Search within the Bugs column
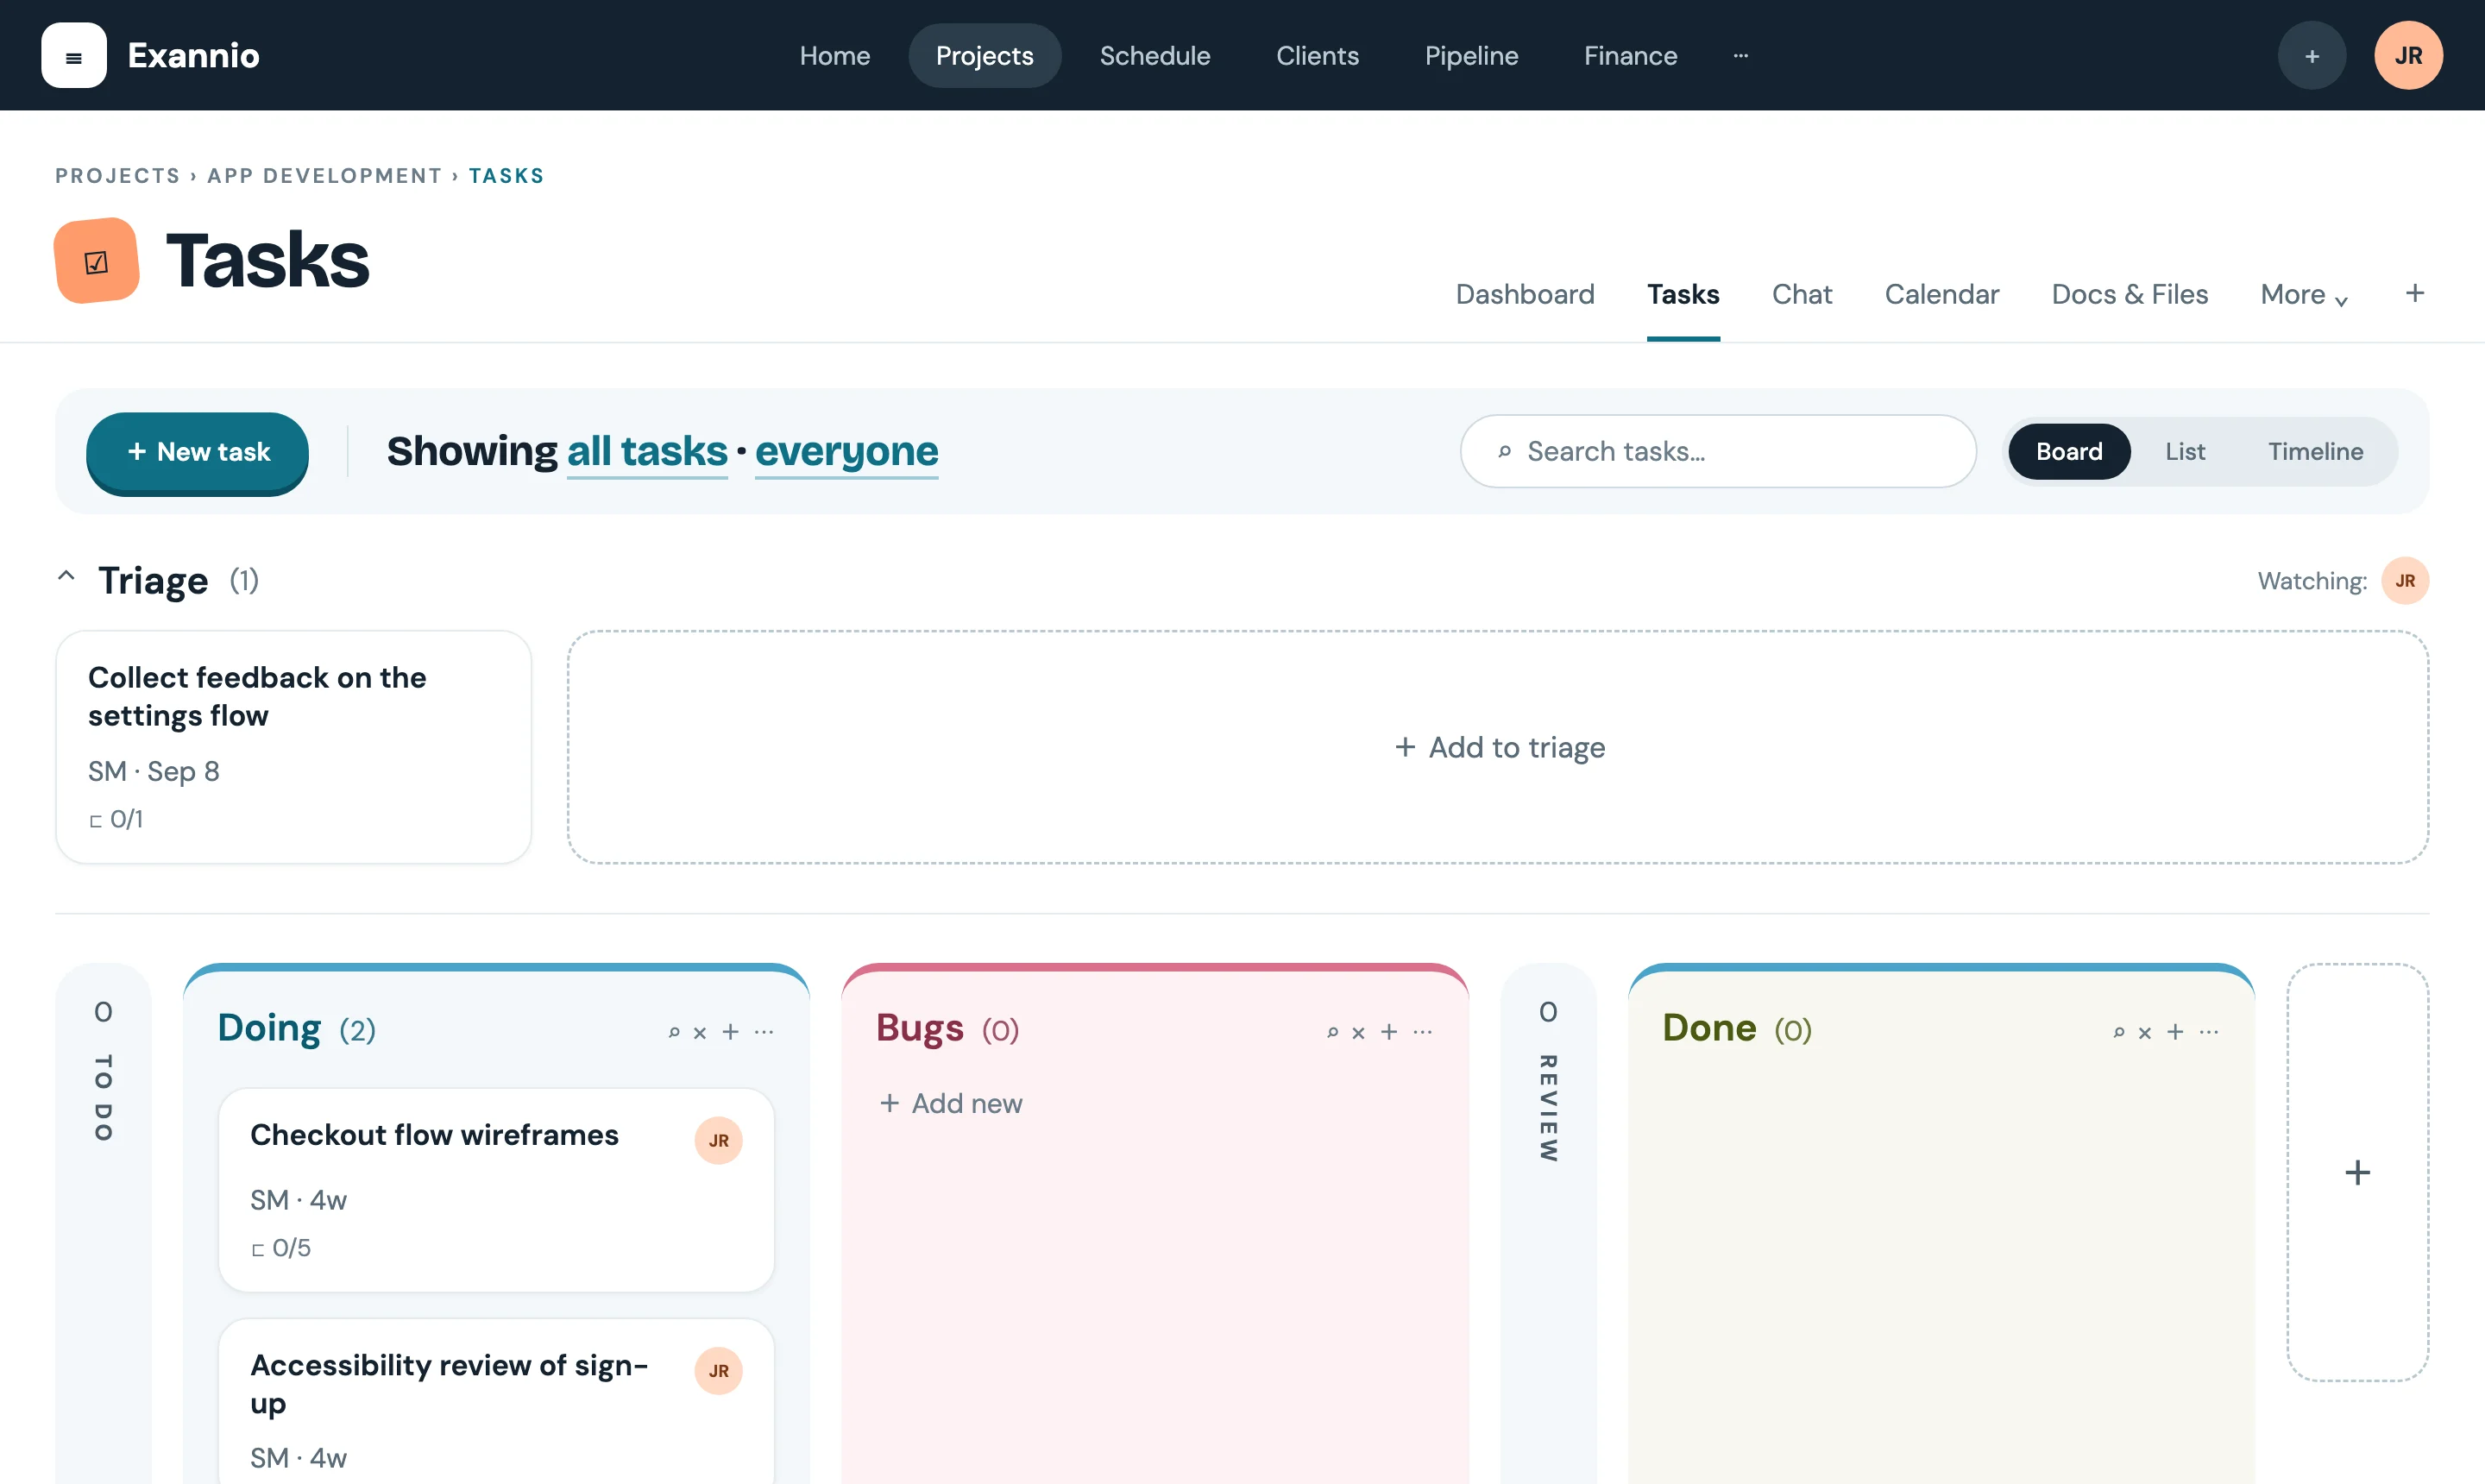 pos(1332,1032)
